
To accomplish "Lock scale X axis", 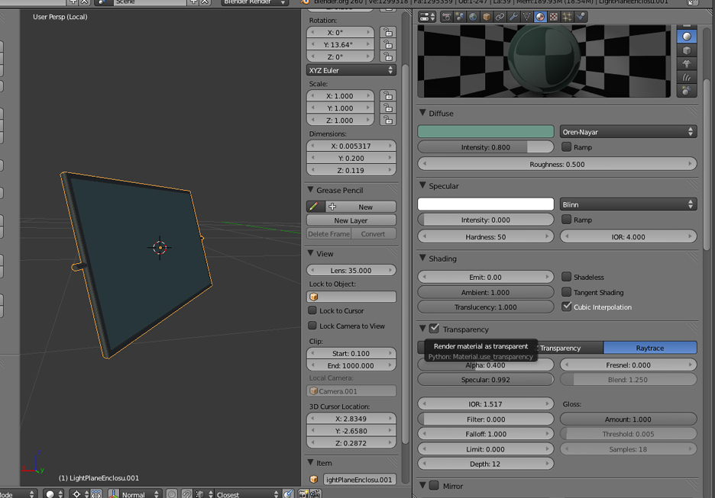I will [387, 95].
